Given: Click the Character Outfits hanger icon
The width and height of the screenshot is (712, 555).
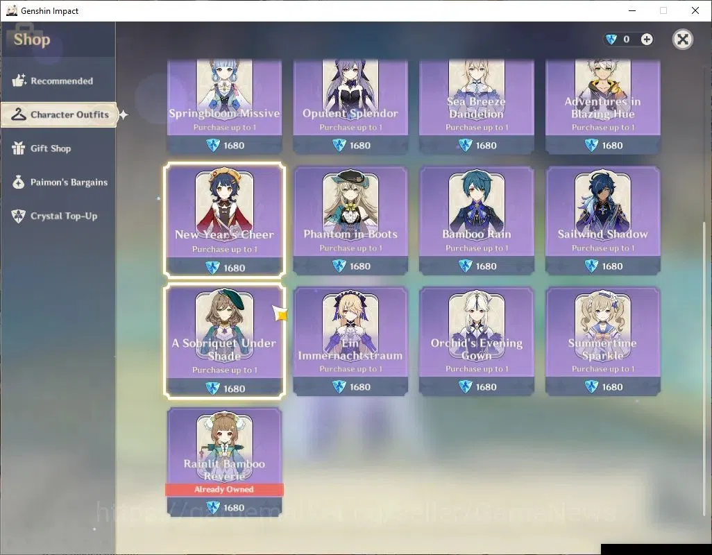Looking at the screenshot, I should [19, 114].
